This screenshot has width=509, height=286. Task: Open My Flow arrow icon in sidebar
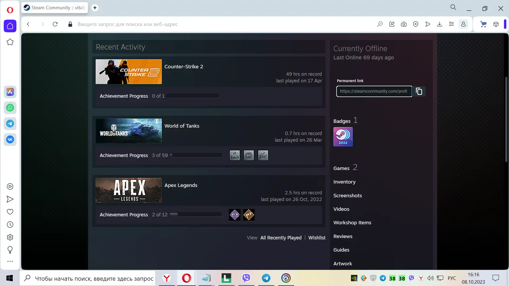10,199
